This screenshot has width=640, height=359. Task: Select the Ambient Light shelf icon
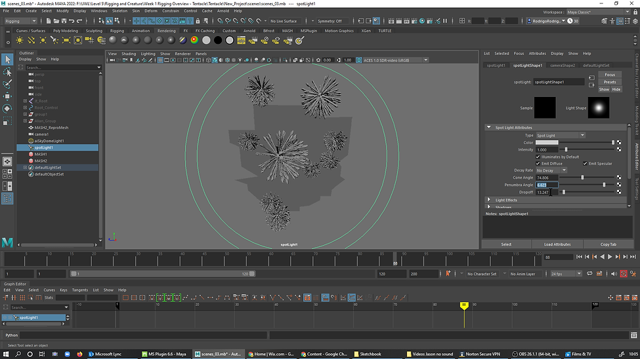pos(19,41)
